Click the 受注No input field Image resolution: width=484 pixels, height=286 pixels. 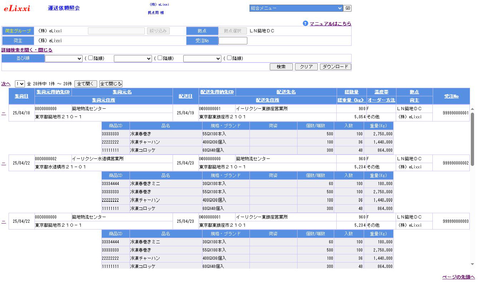tap(233, 41)
